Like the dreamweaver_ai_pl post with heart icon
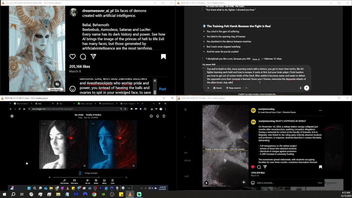352x198 pixels. coord(72,57)
